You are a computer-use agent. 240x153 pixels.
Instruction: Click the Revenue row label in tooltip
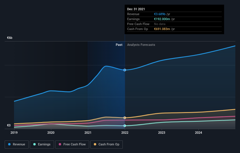click(x=133, y=14)
